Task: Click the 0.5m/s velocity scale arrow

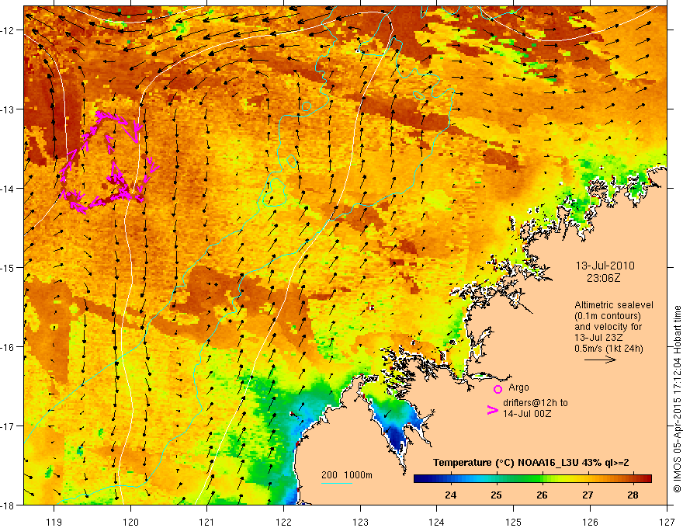Action: point(600,360)
